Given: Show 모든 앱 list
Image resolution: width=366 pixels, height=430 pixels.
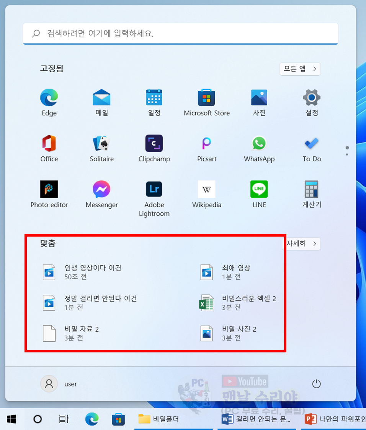Looking at the screenshot, I should tap(300, 68).
